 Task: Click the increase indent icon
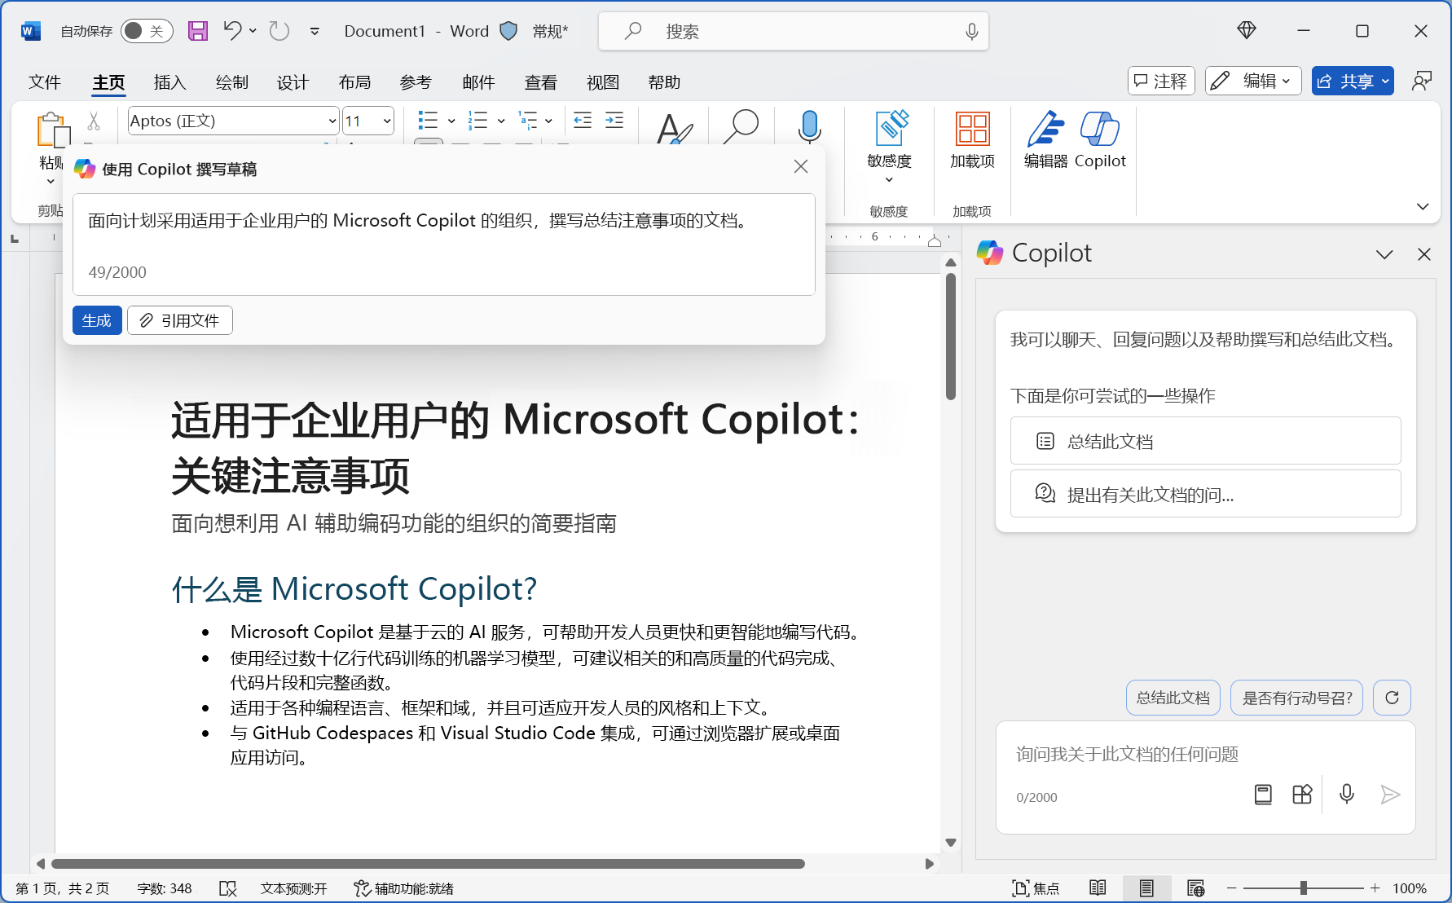(x=614, y=121)
